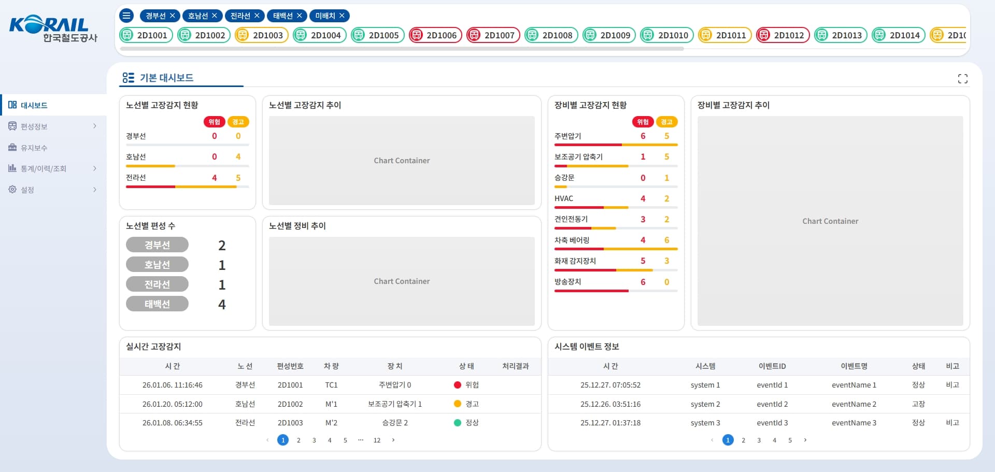Toggle the 경고 badge in 장비별 고장감지 현황

pyautogui.click(x=667, y=122)
